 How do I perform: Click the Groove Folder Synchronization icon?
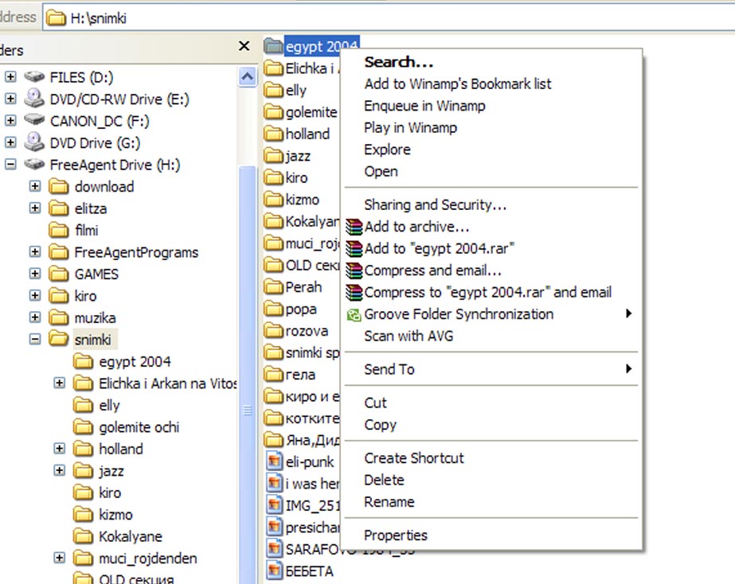click(x=354, y=315)
